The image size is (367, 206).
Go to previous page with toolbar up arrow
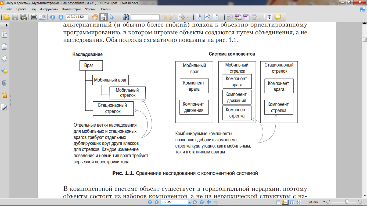tap(53, 17)
